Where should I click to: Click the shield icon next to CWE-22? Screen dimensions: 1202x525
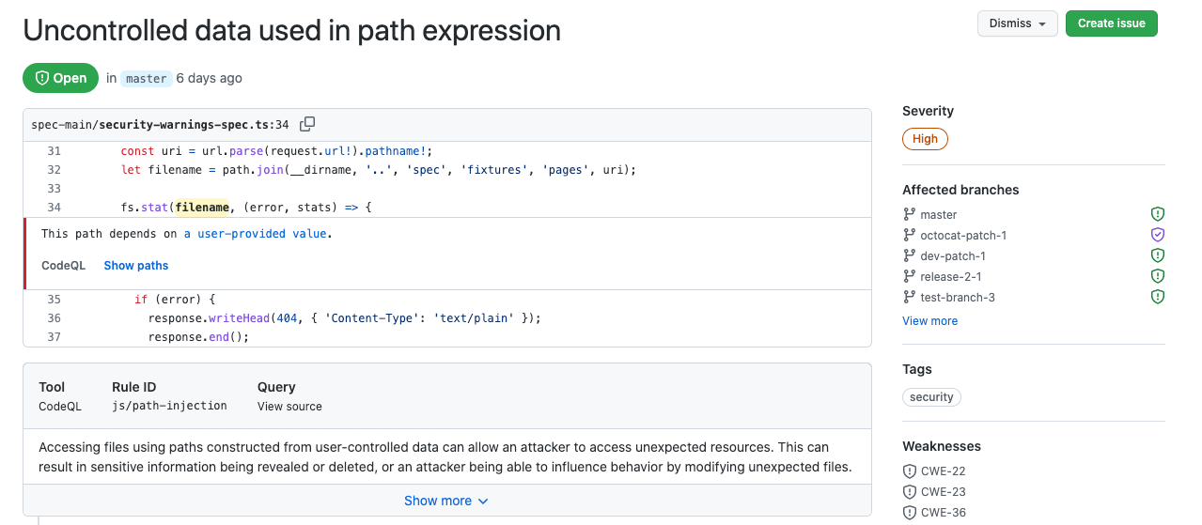point(909,471)
